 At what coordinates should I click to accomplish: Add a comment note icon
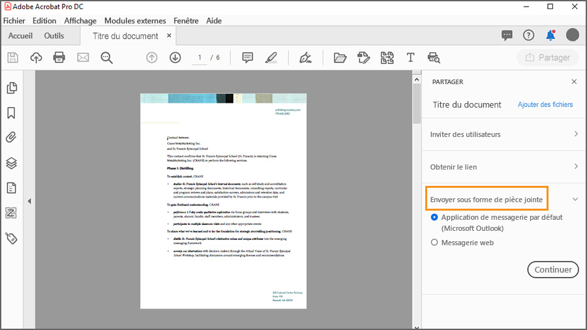[x=247, y=57]
